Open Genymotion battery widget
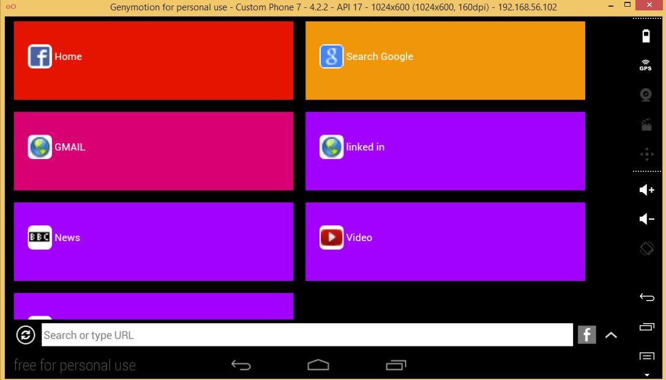 tap(646, 36)
